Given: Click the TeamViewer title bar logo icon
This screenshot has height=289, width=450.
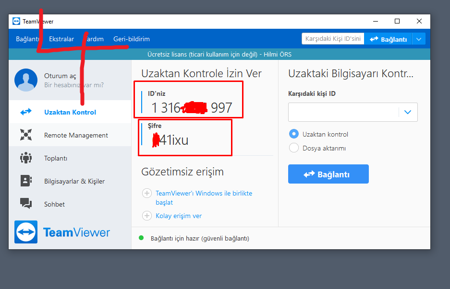Looking at the screenshot, I should [16, 21].
